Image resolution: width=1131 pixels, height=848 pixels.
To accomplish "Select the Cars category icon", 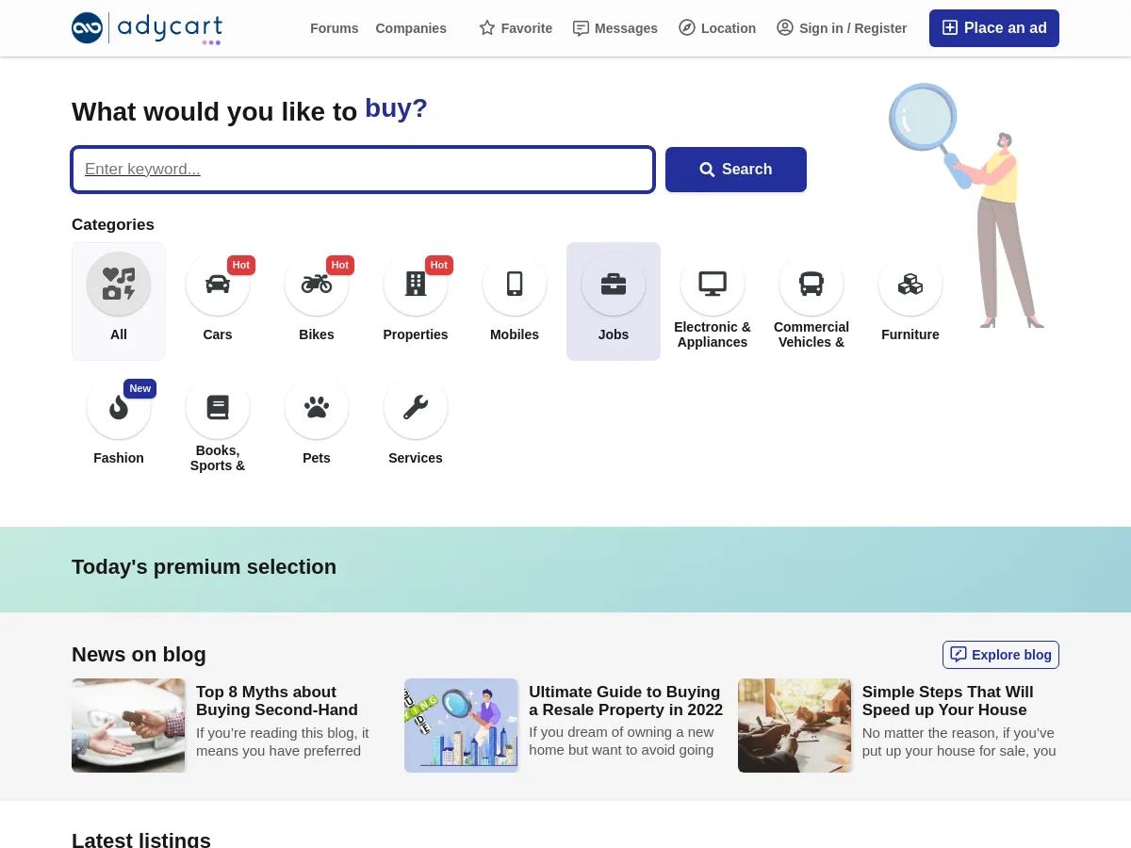I will pos(218,284).
